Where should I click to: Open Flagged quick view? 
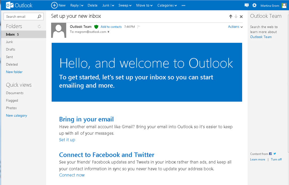point(12,100)
